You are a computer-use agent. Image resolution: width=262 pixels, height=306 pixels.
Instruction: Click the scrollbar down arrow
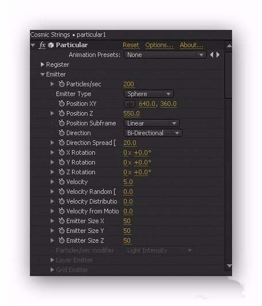click(x=229, y=266)
